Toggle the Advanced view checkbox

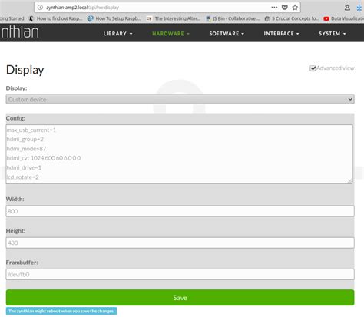point(313,68)
